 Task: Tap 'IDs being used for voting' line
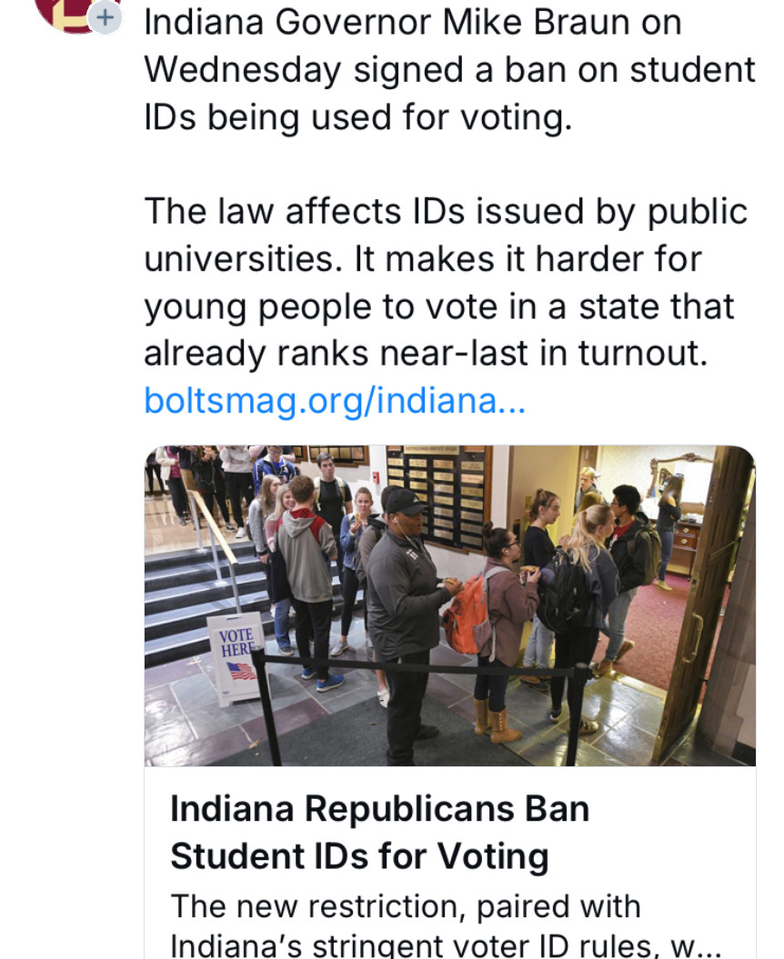click(358, 117)
